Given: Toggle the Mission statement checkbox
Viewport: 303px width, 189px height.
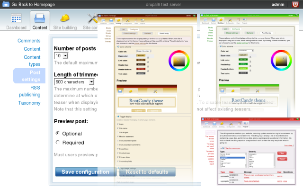Looking at the screenshot, I should coord(118,136).
